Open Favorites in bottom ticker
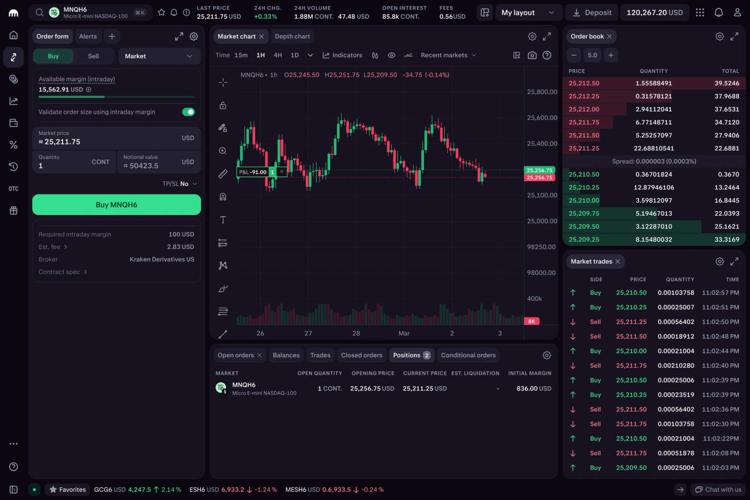This screenshot has height=500, width=750. click(x=67, y=489)
